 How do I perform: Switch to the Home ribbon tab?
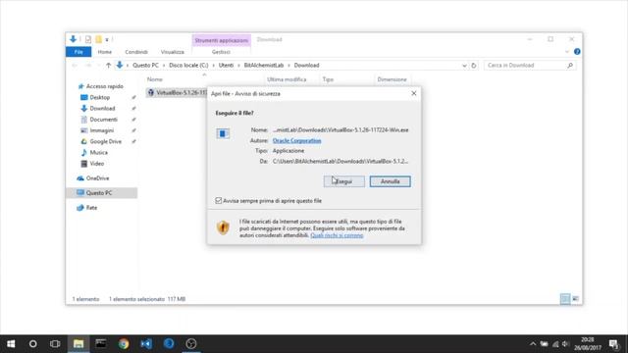105,52
